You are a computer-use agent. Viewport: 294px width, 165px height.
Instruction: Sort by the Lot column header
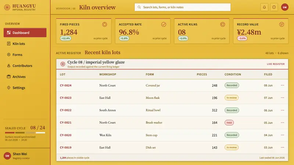pyautogui.click(x=62, y=74)
